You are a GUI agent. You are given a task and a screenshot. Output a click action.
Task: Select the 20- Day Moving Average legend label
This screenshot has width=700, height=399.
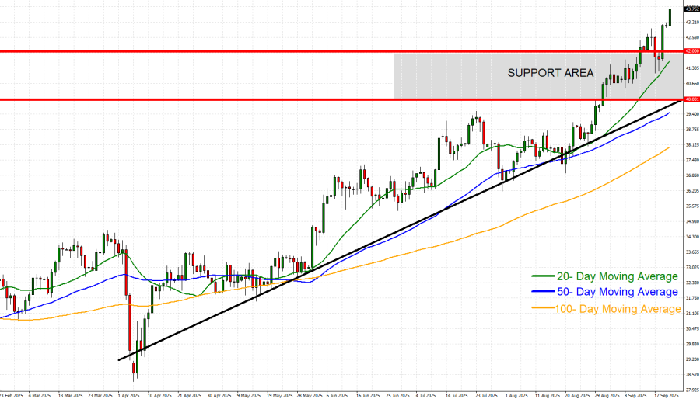click(x=617, y=277)
